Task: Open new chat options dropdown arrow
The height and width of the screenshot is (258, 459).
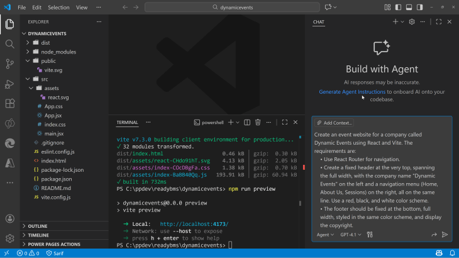Action: (x=402, y=21)
